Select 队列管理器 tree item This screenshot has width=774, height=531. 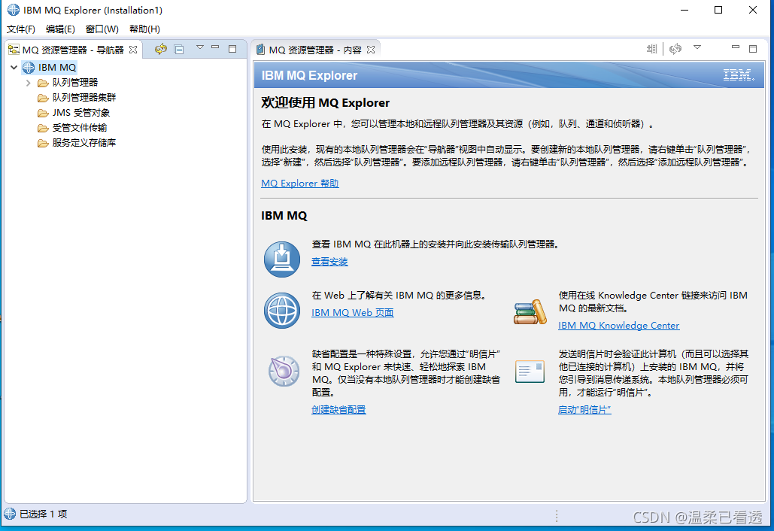(x=75, y=83)
